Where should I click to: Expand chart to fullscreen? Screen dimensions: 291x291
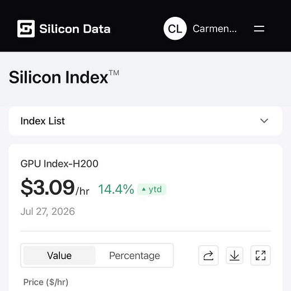[x=261, y=255]
